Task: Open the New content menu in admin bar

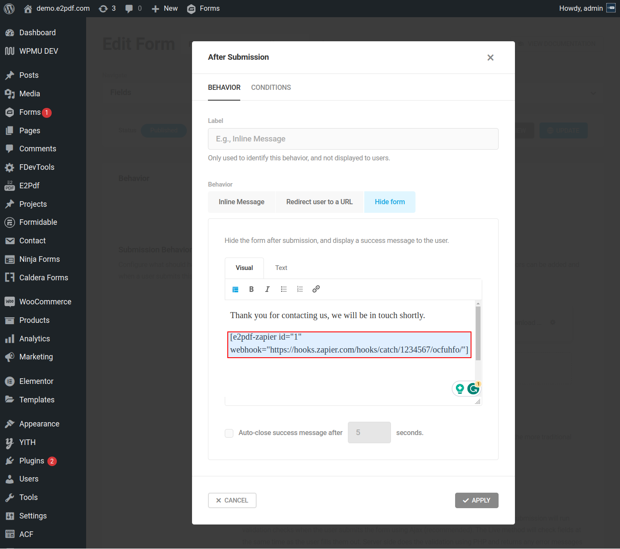Action: 165,9
